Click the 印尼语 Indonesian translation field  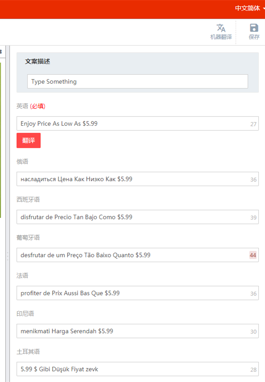pyautogui.click(x=137, y=331)
